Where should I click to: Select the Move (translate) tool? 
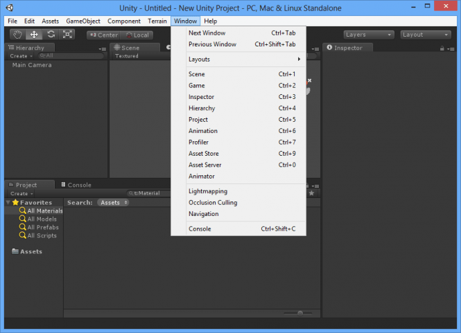pos(34,35)
